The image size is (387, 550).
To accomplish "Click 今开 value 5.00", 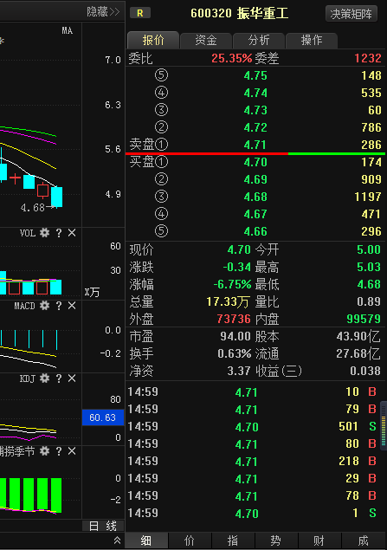I will click(369, 249).
